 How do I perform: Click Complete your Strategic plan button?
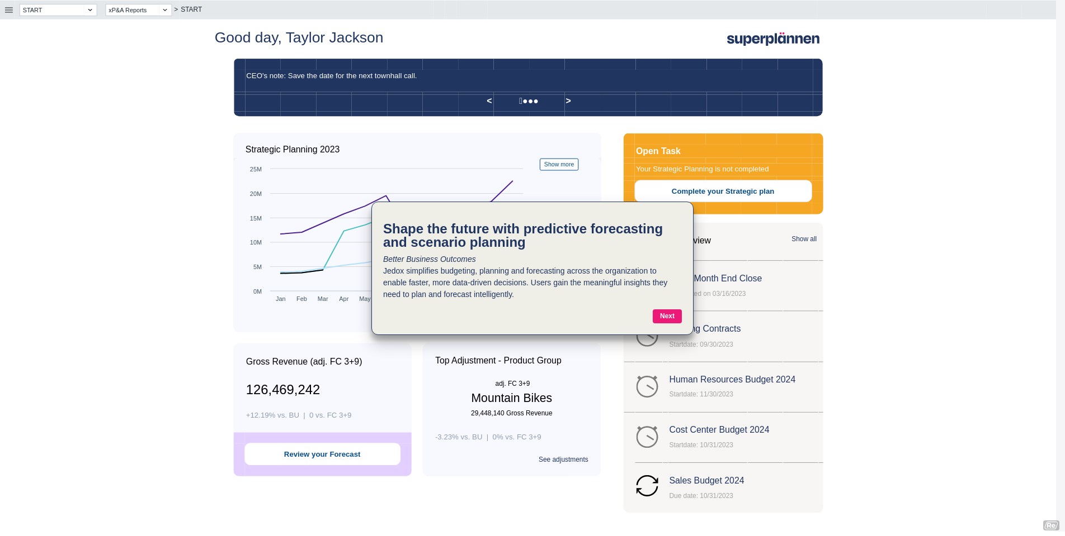pos(723,191)
